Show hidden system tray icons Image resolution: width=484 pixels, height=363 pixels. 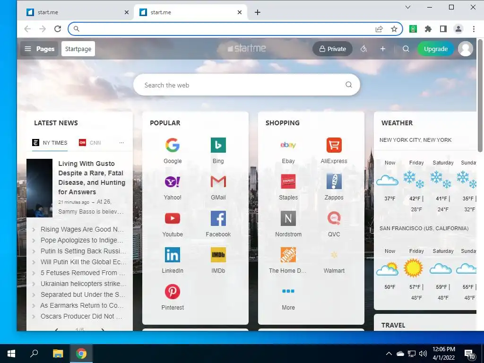pos(389,354)
